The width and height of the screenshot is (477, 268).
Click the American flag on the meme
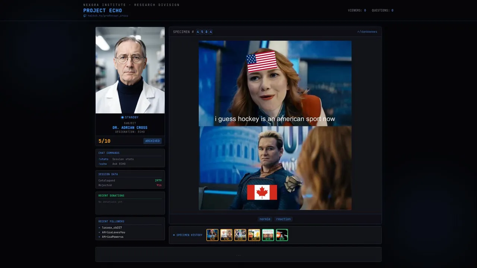(x=262, y=62)
